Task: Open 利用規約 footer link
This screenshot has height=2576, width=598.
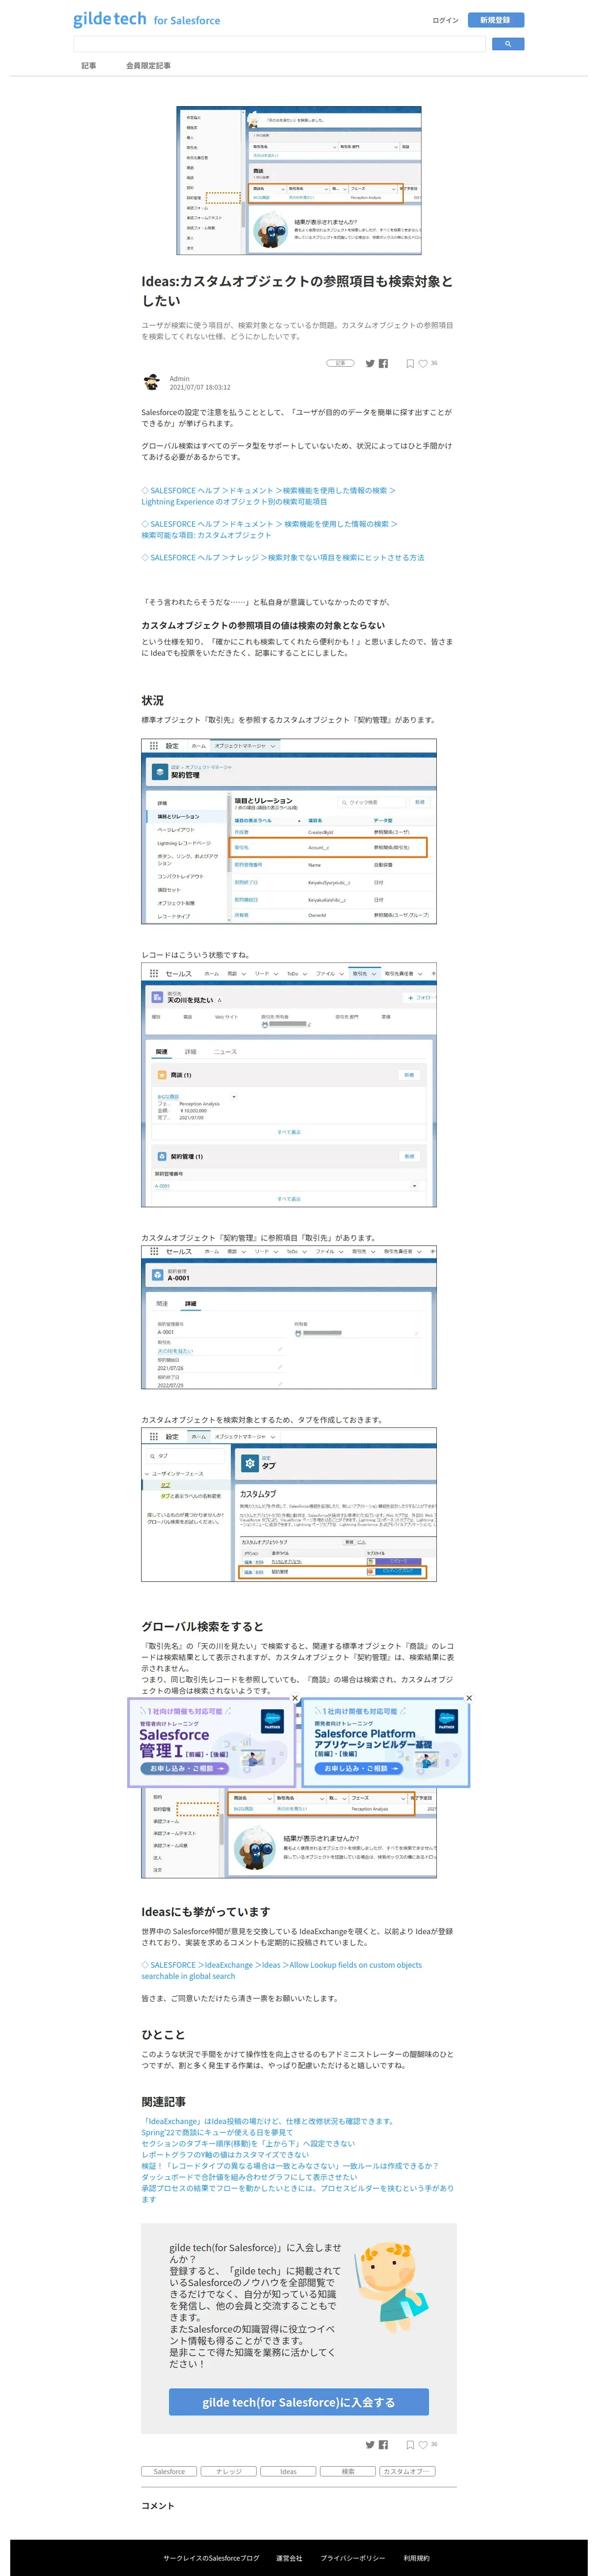Action: [x=416, y=2558]
